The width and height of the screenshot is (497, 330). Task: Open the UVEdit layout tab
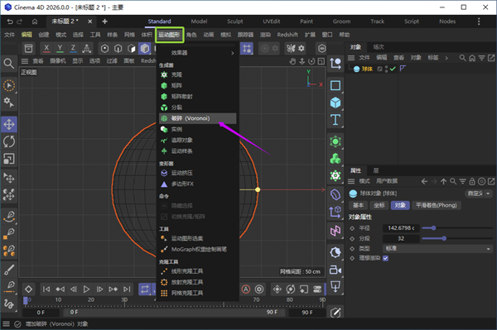point(272,22)
